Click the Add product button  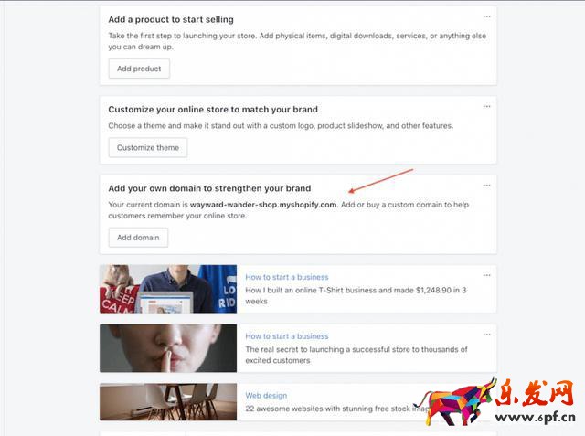[139, 69]
